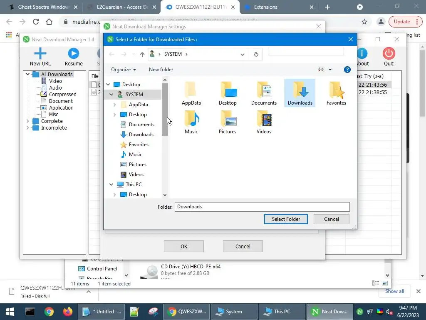Click OK in Neat Download Manager Settings
This screenshot has width=426, height=320.
coord(184,246)
